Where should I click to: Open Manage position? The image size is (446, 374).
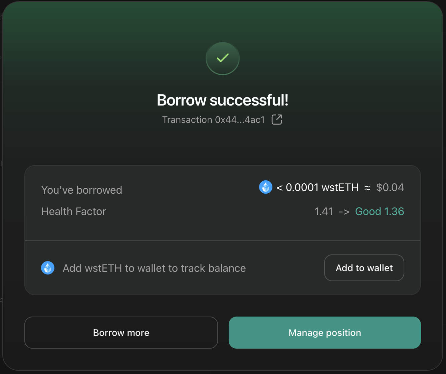(324, 333)
